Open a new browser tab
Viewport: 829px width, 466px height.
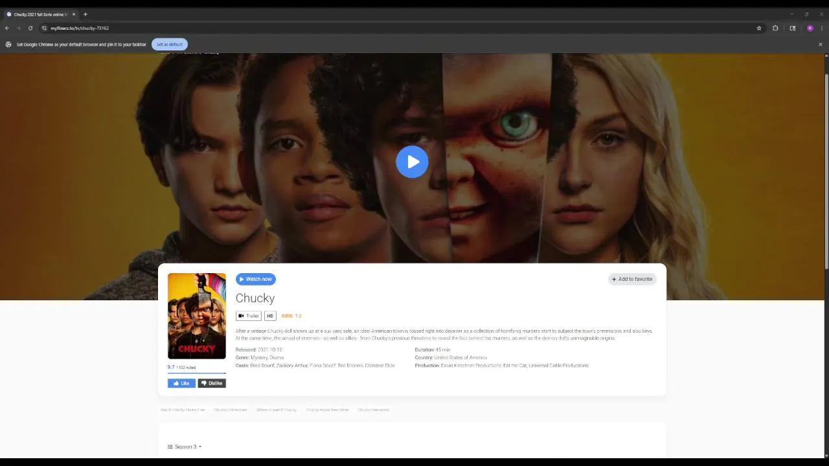click(85, 14)
